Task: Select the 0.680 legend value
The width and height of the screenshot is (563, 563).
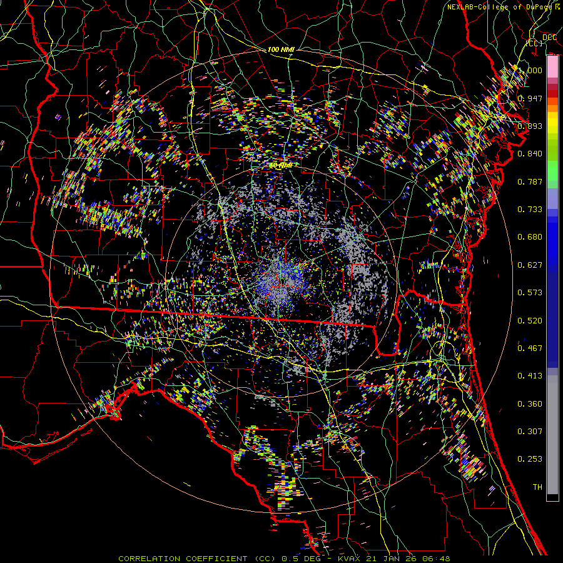Action: click(x=530, y=237)
